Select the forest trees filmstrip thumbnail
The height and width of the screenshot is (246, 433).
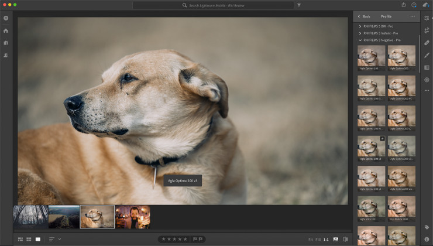coord(30,217)
